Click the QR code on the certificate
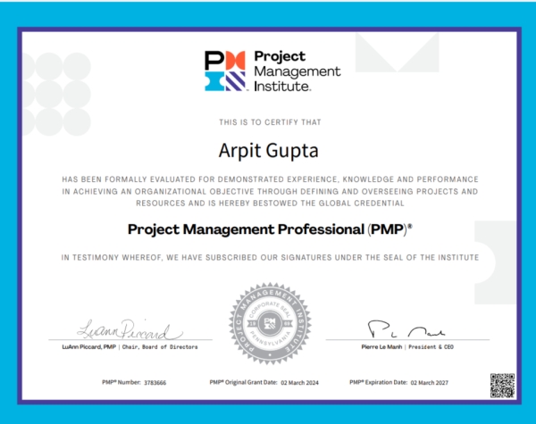The width and height of the screenshot is (536, 424). click(x=502, y=386)
